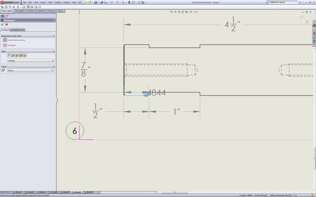
Task: Click the Dimension panel help question mark
Action: tap(53, 20)
